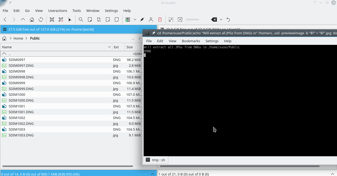Select file SDIM0997 with DNG extension

point(71,60)
